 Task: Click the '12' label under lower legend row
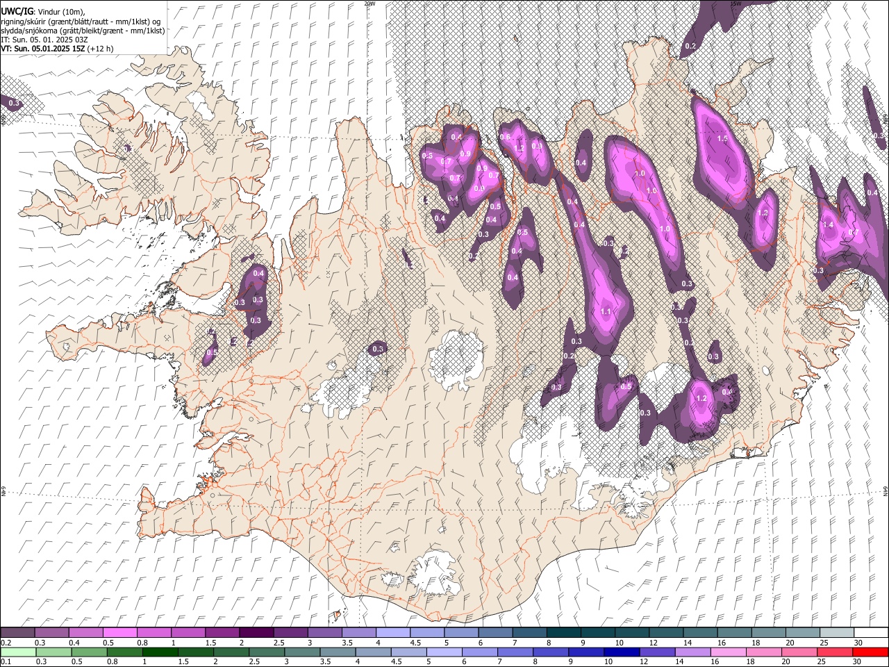coord(644,662)
